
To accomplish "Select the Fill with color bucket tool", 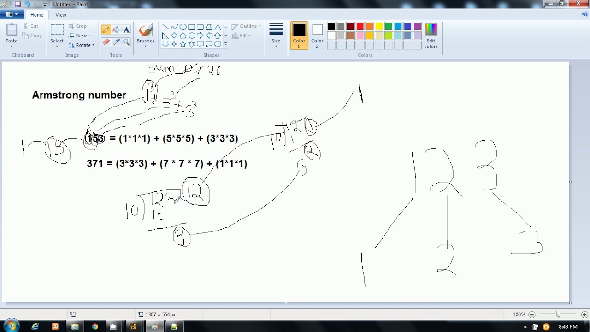I will tap(116, 30).
